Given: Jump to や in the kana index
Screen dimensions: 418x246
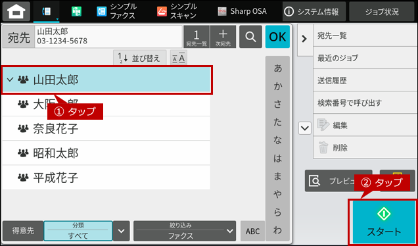Looking at the screenshot, I should (x=277, y=194).
